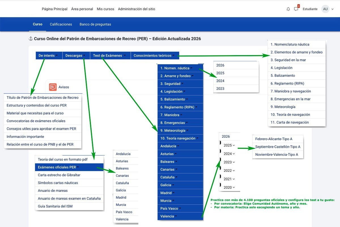The width and height of the screenshot is (340, 227).
Task: Switch to the Calificaciones tab
Action: pyautogui.click(x=61, y=24)
